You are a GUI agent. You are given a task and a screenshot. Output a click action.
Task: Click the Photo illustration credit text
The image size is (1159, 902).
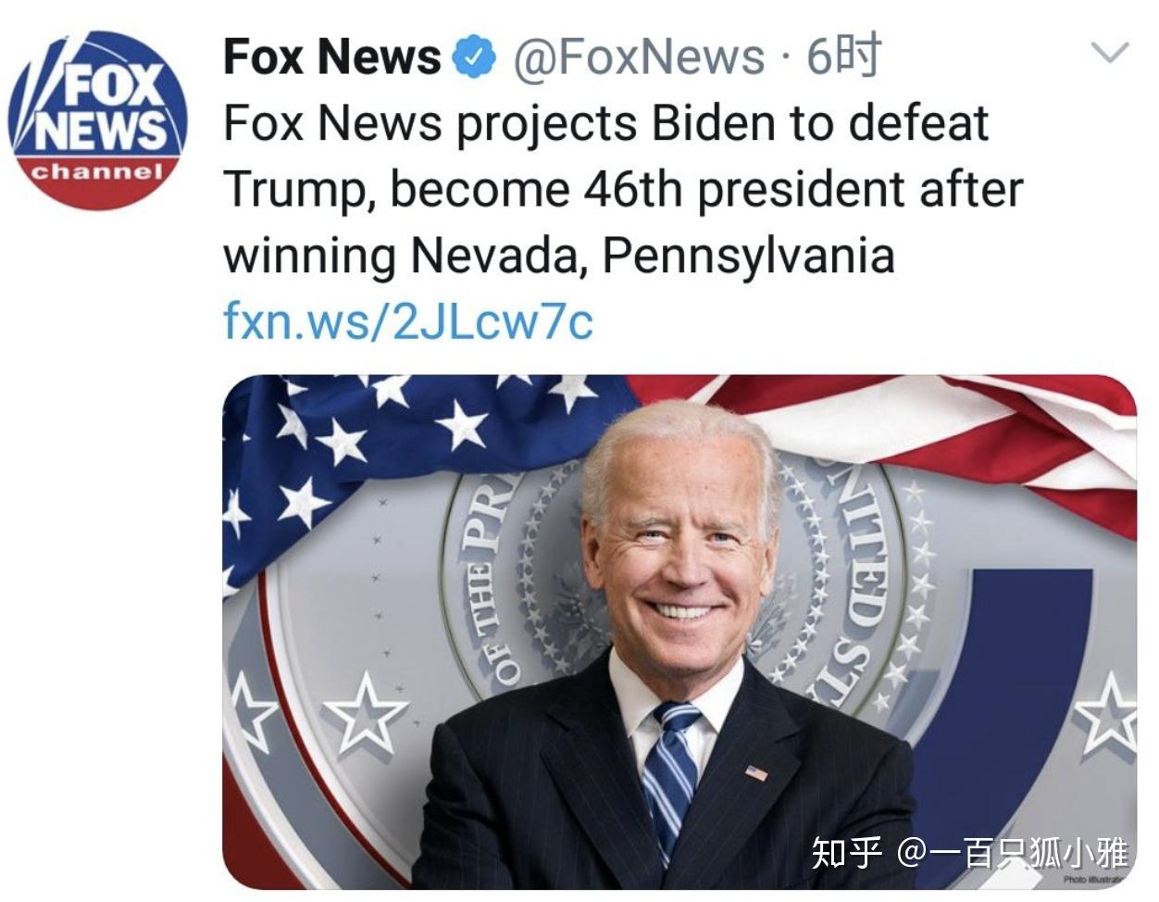tap(1093, 879)
